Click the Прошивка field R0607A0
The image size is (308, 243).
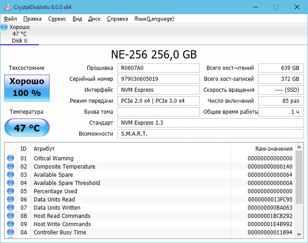click(159, 68)
